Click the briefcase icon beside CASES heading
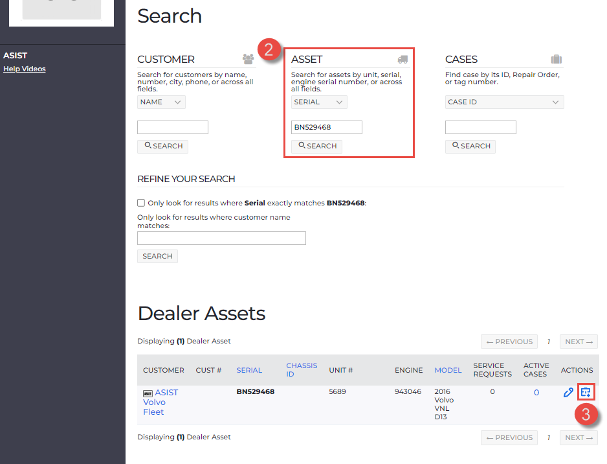The height and width of the screenshot is (464, 607). (x=557, y=59)
